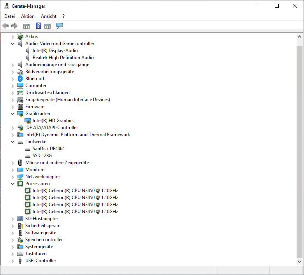Expand Audioeingänge und -ausgänge
This screenshot has height=275, width=304.
pyautogui.click(x=12, y=65)
